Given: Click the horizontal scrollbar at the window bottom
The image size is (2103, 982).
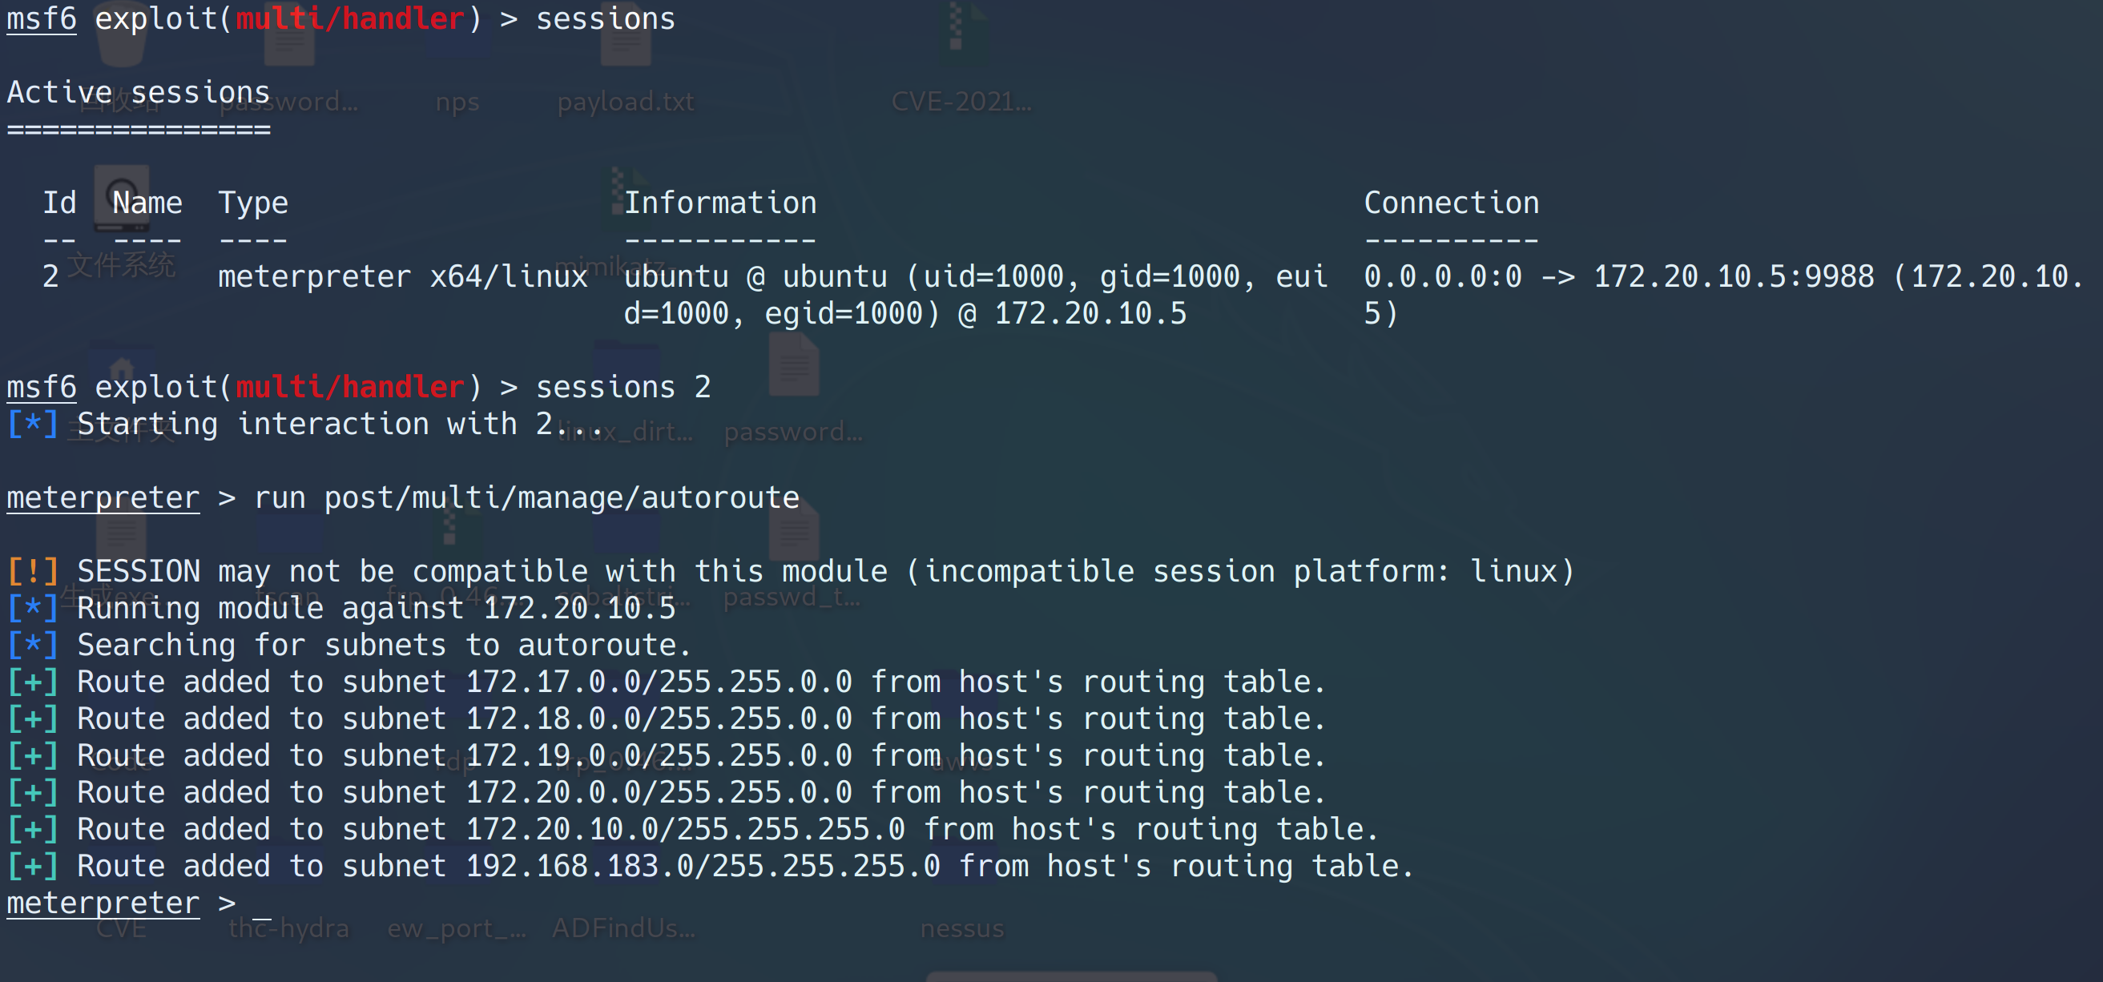Looking at the screenshot, I should coord(1071,976).
